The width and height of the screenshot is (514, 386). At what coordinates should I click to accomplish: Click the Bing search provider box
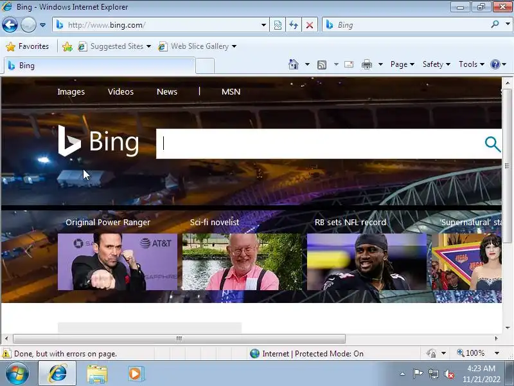pyautogui.click(x=407, y=25)
